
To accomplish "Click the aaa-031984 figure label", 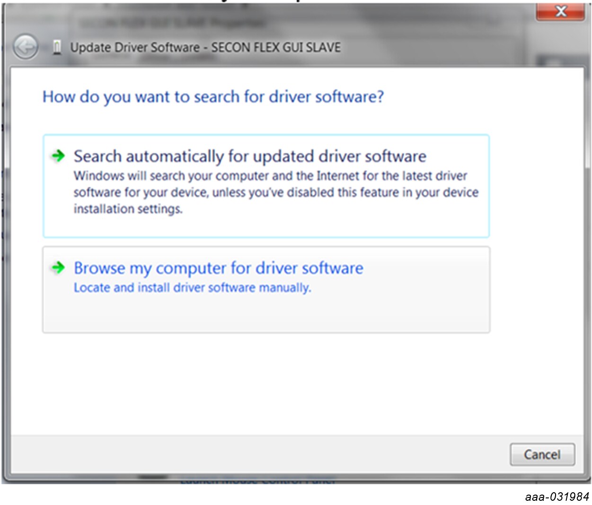I will [557, 496].
